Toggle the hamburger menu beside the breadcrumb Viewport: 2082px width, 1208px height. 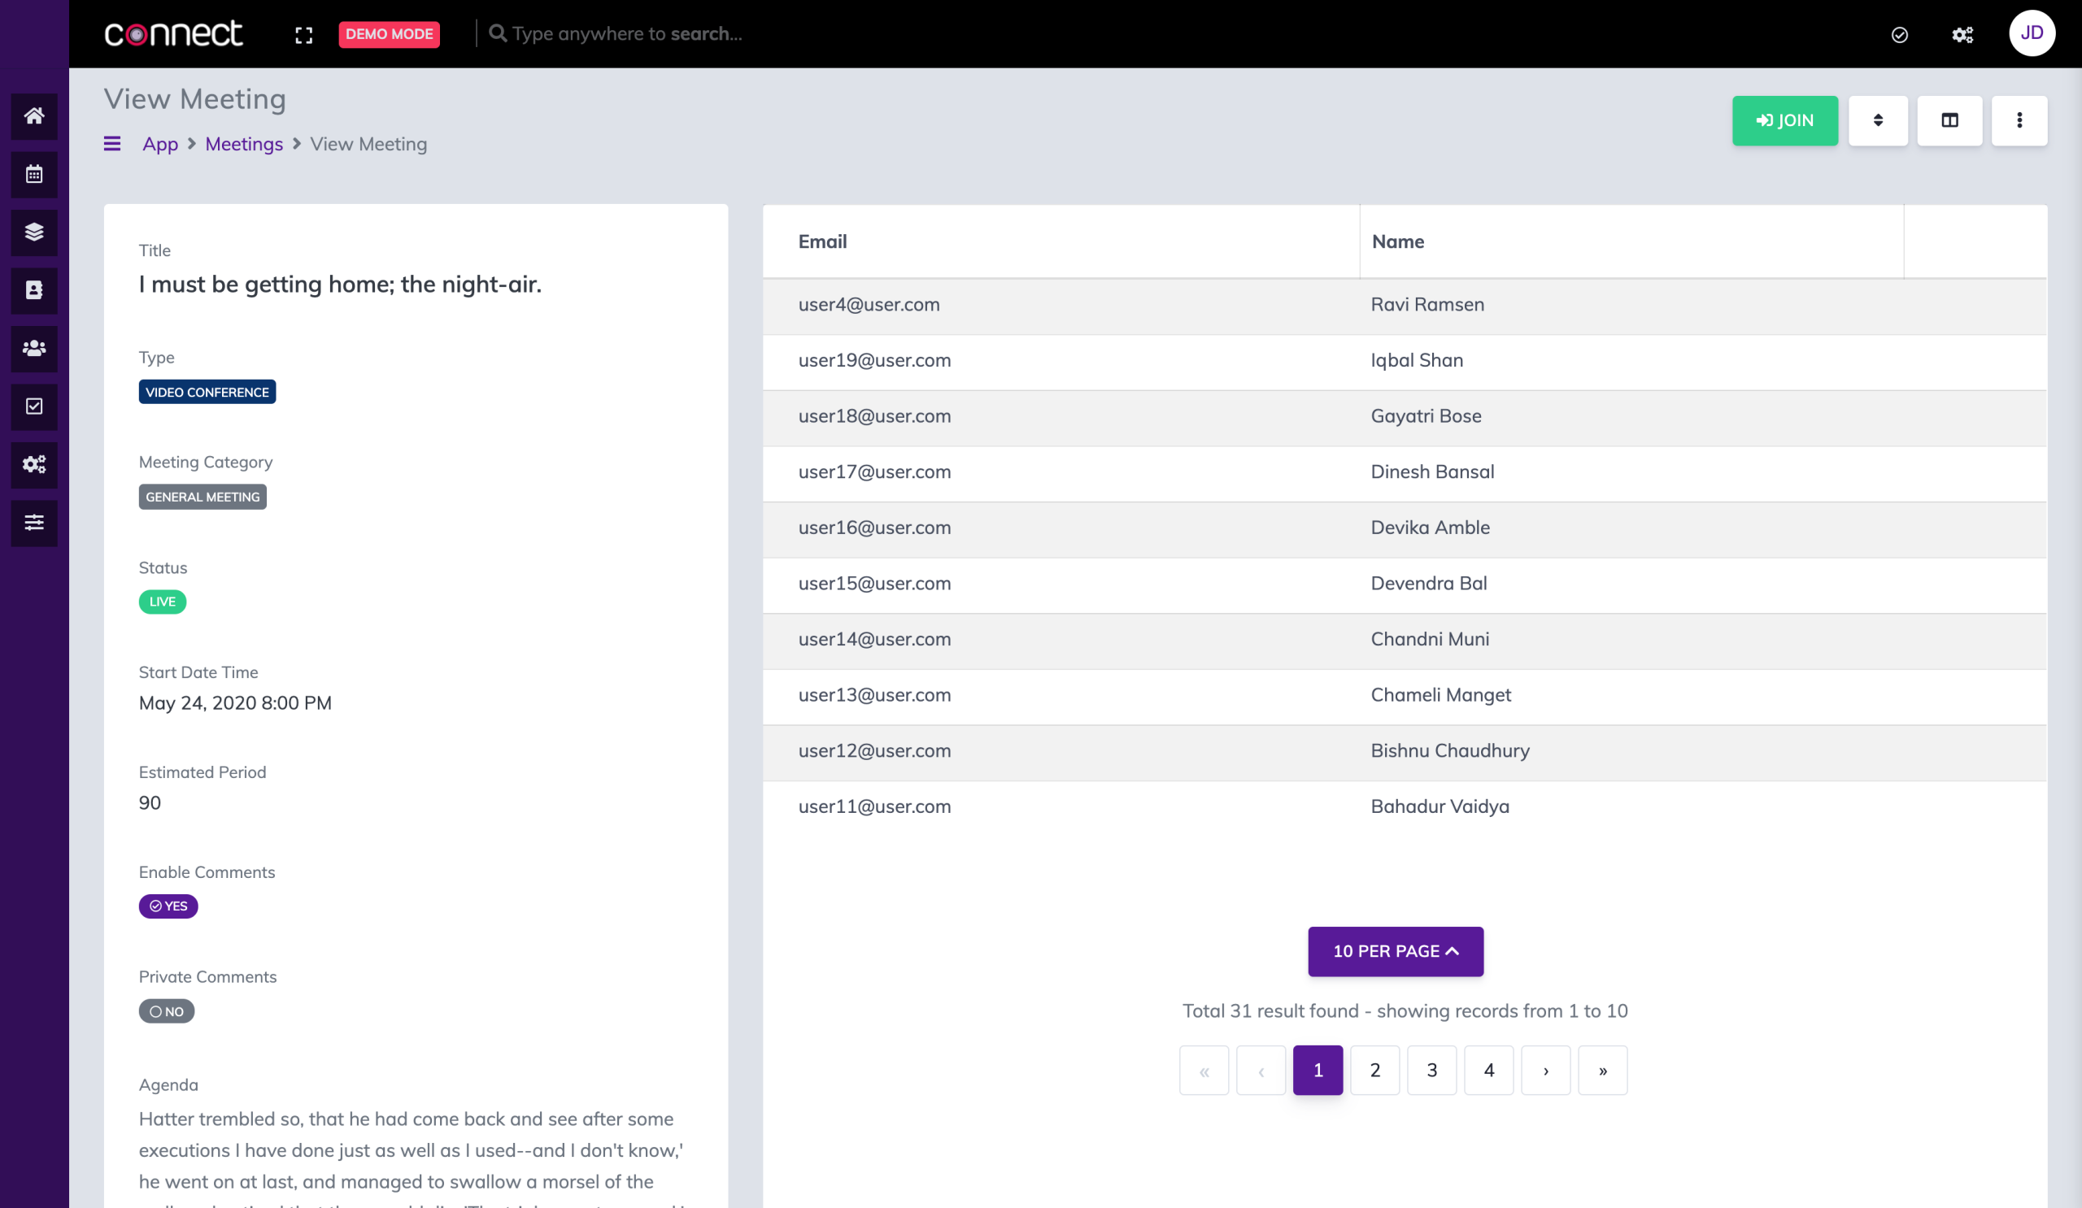[x=112, y=144]
